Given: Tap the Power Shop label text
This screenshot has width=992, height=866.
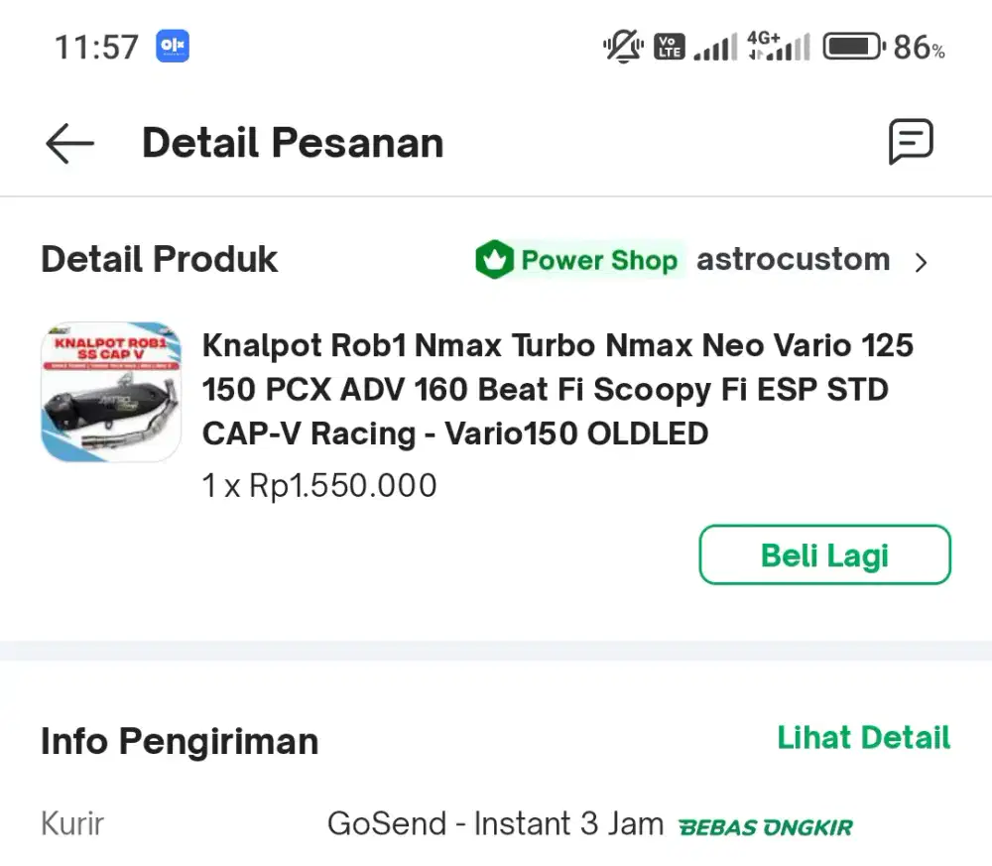Looking at the screenshot, I should [599, 260].
